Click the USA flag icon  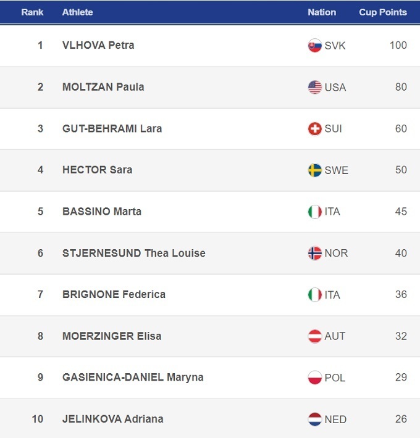315,87
